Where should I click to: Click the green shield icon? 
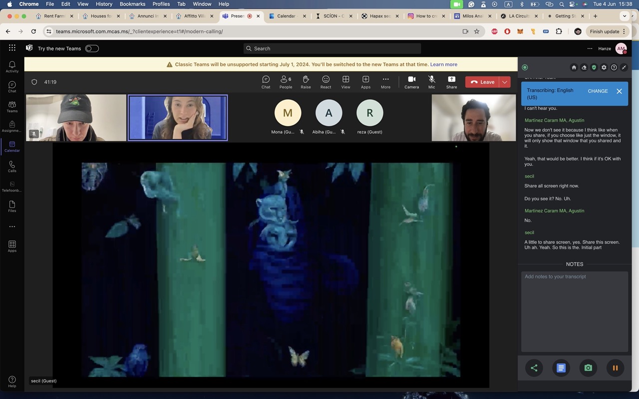click(x=594, y=67)
